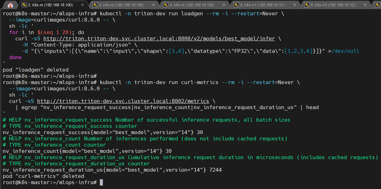Switch to tab 4. k8s-m (192.168.18.100)
The image size is (381, 189).
[x=194, y=5]
